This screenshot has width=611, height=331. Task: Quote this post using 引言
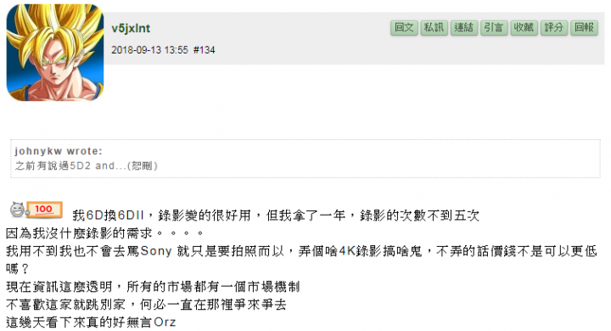point(494,28)
